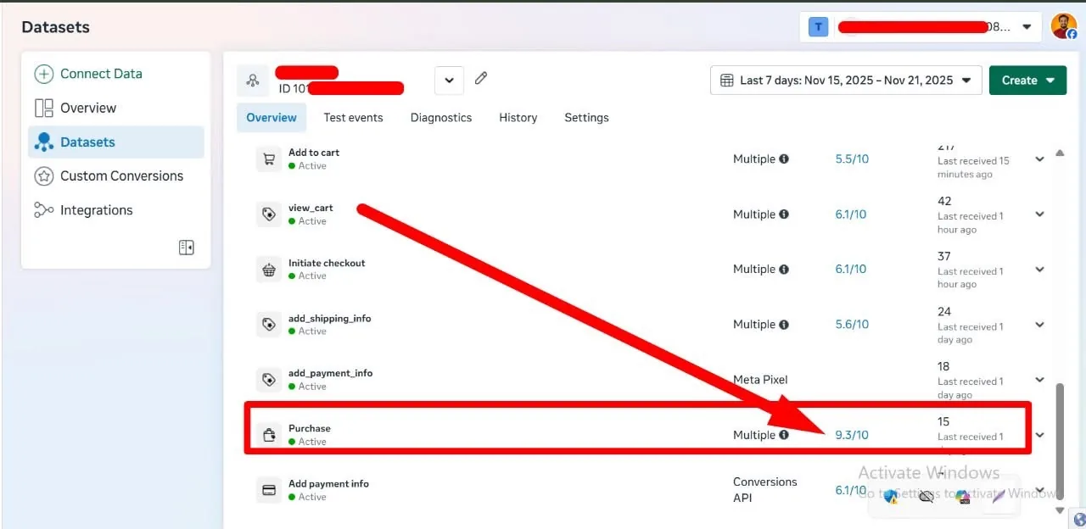Click the Connect Data plus icon
Viewport: 1086px width, 529px height.
coord(43,74)
